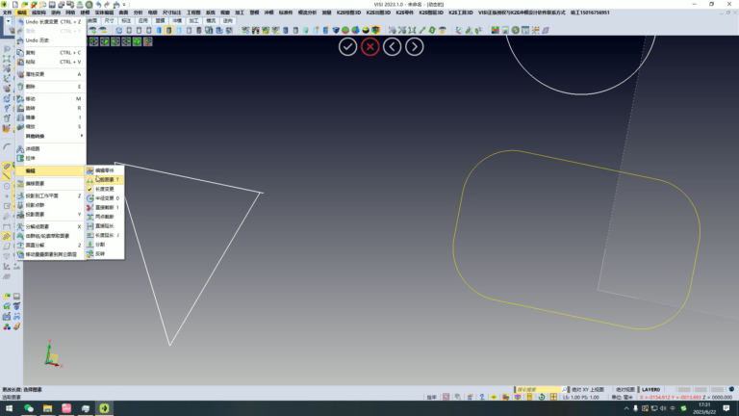The image size is (739, 416).
Task: Select 半径变更 submenu item
Action: (x=105, y=198)
